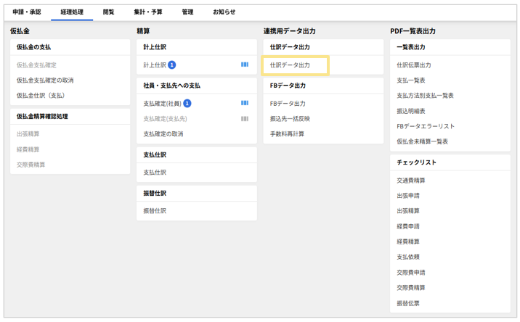Image resolution: width=520 pixels, height=322 pixels.
Task: Click bar icon next to 計上仕訳
Action: tap(245, 65)
